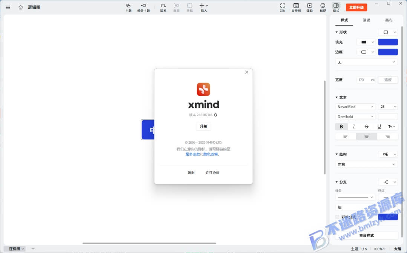The height and width of the screenshot is (253, 407).
Task: Switch to the 画布 canvas tab
Action: [x=389, y=20]
